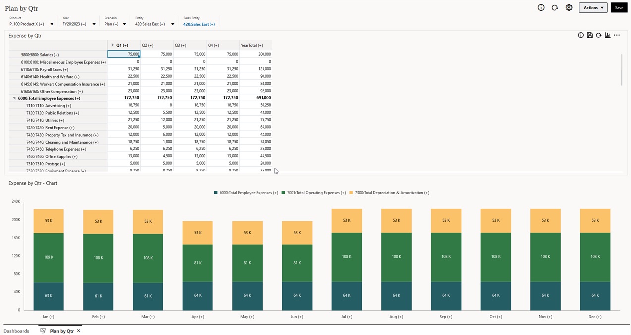The width and height of the screenshot is (631, 335).
Task: Click the form's vertical scrollbar
Action: point(622,70)
